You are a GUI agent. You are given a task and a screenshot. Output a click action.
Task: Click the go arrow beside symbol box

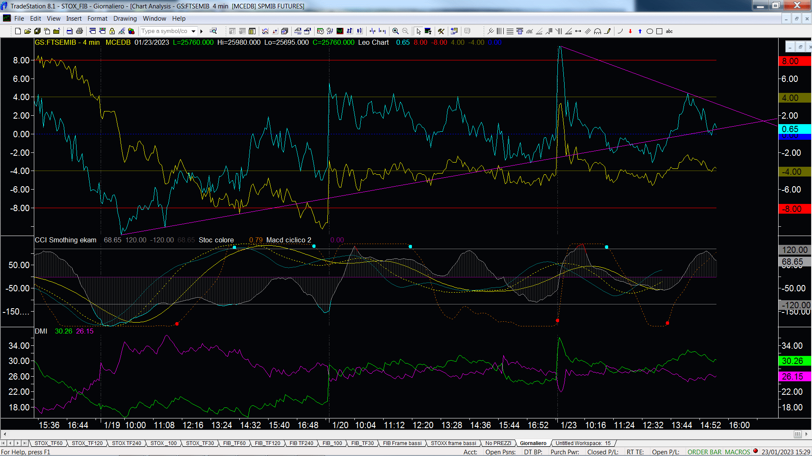coord(201,31)
